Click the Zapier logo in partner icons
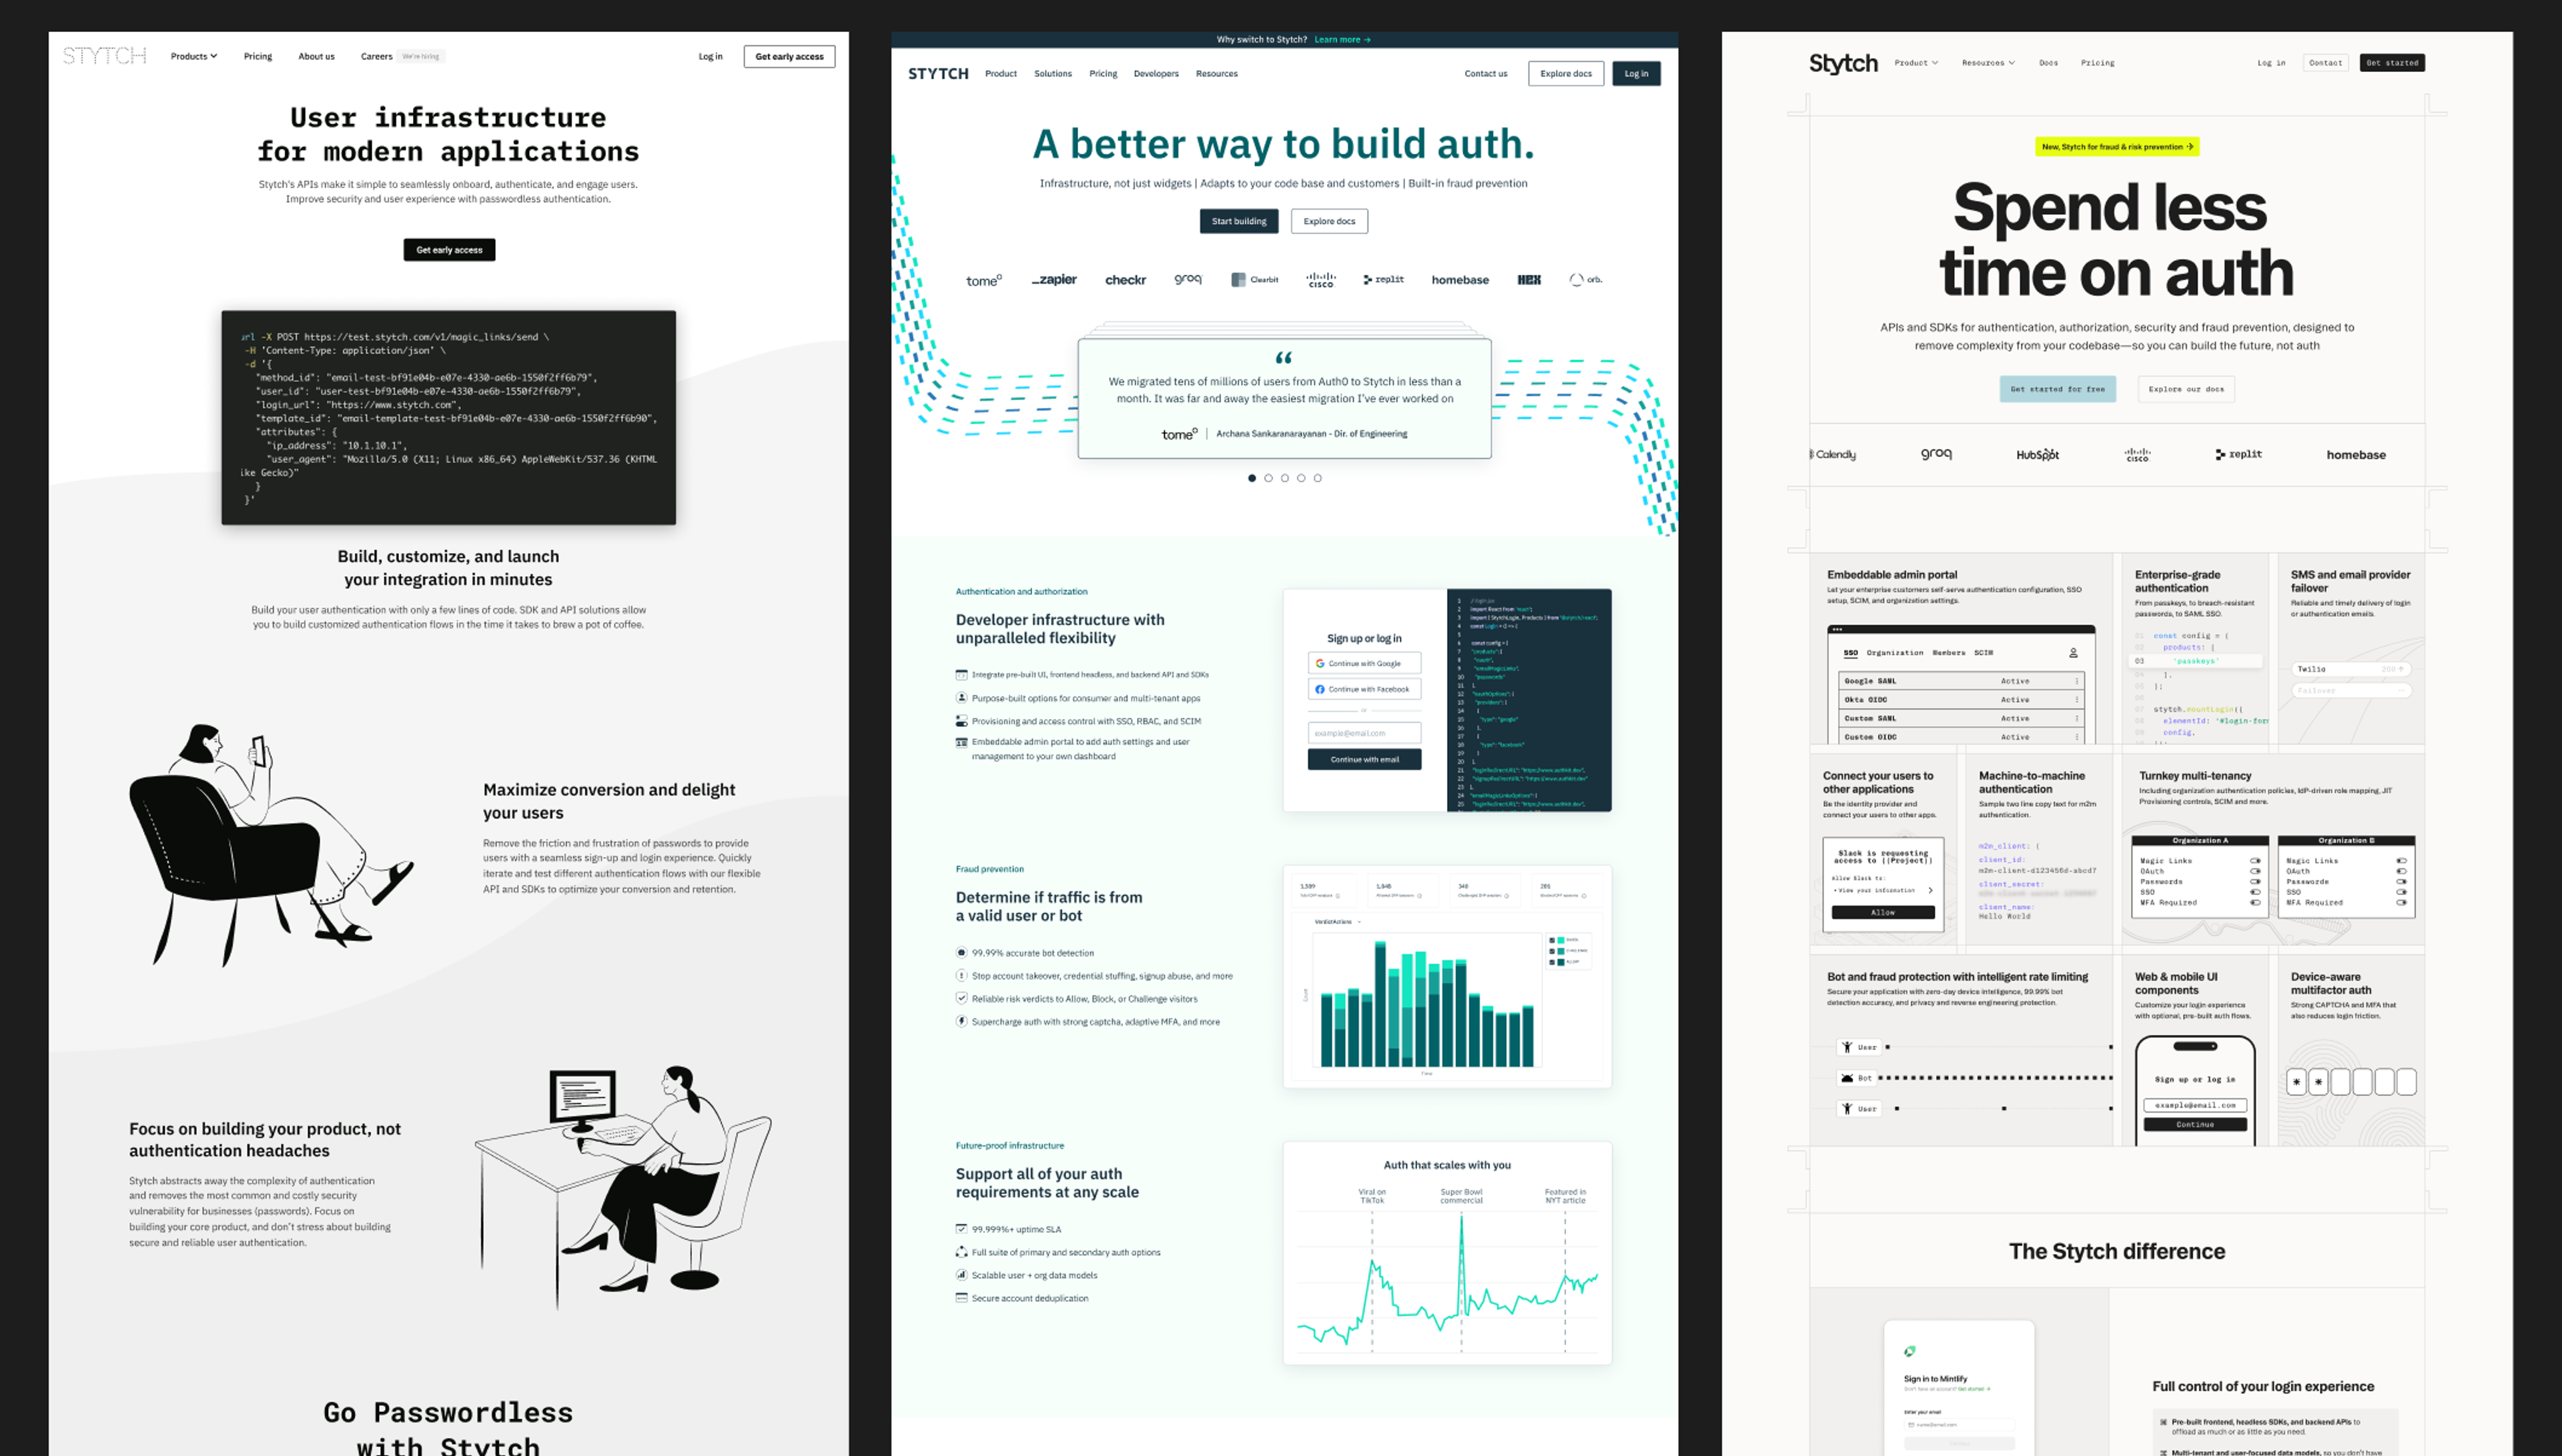This screenshot has width=2562, height=1456. (1054, 278)
